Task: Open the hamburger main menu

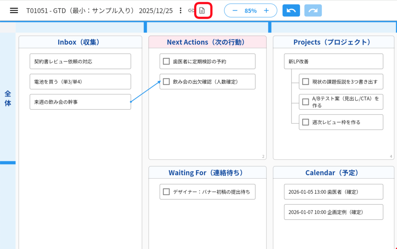Action: tap(14, 10)
